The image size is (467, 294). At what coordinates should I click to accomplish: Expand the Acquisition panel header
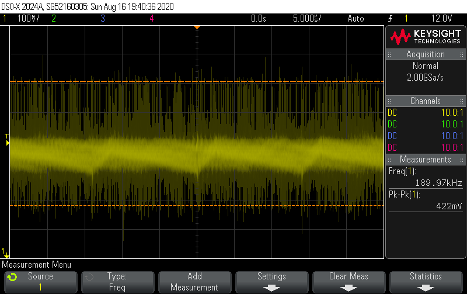[426, 54]
